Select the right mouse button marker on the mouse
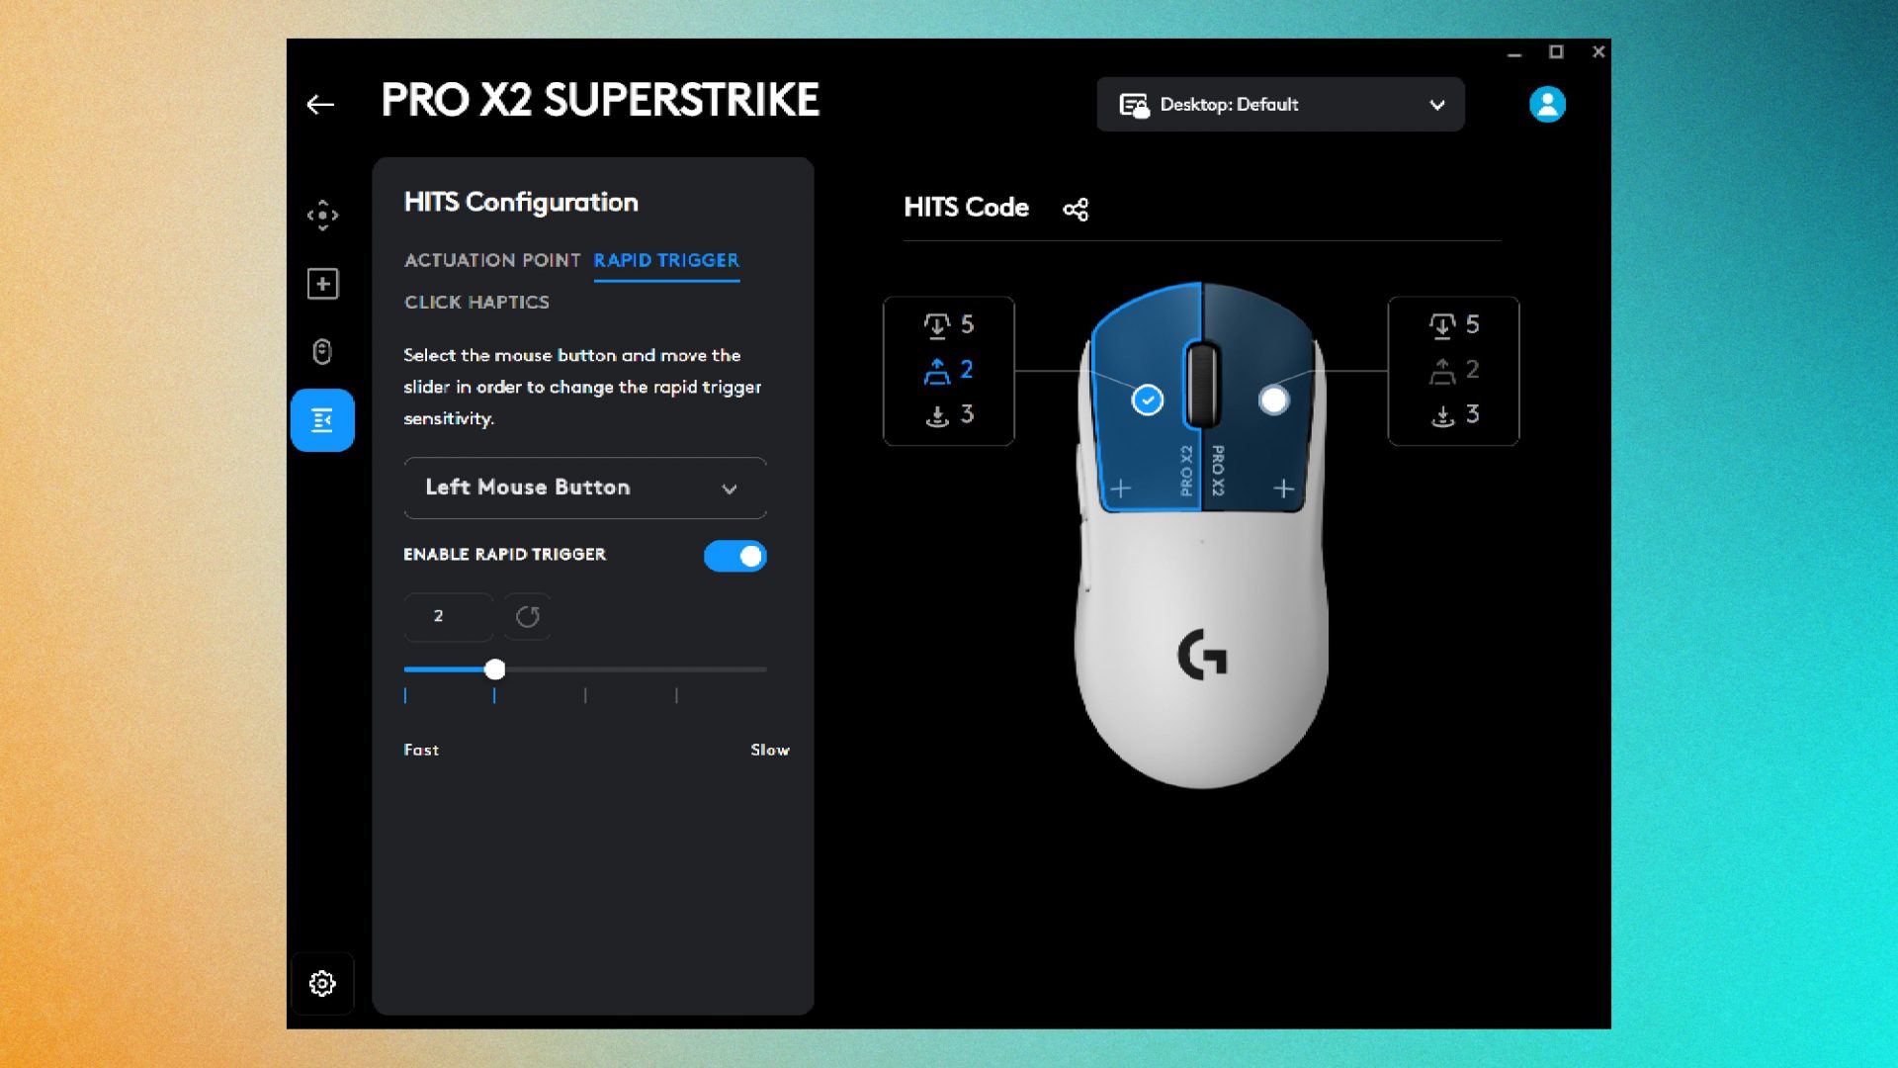Viewport: 1898px width, 1068px height. 1275,400
